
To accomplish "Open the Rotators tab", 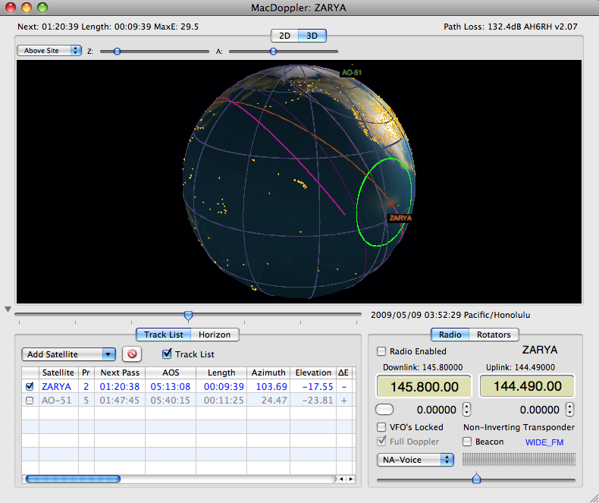I will (x=494, y=335).
